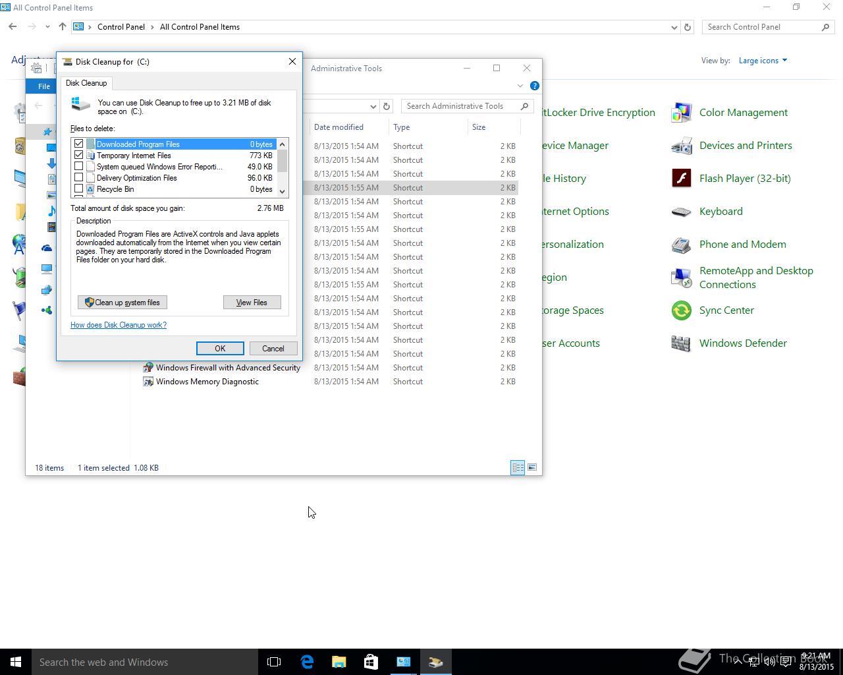Open volume control in system tray
The height and width of the screenshot is (675, 843).
[x=769, y=662]
